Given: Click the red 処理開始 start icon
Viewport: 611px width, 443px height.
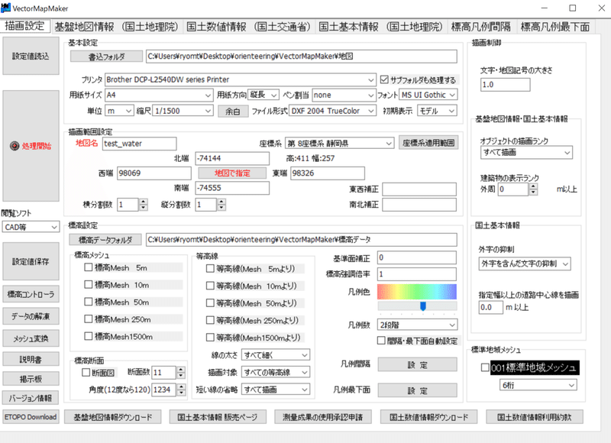Looking at the screenshot, I should click(x=15, y=146).
